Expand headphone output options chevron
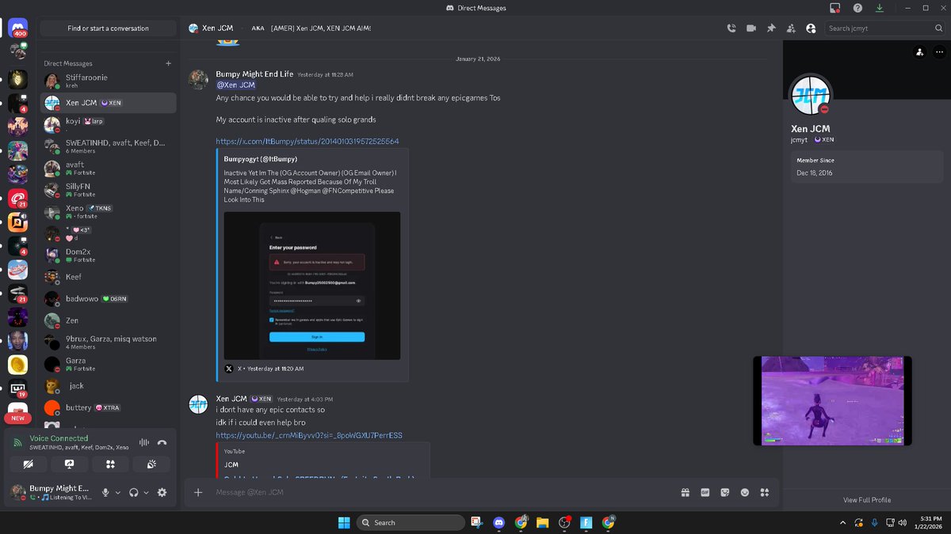Screen dimensions: 951x534 147,492
